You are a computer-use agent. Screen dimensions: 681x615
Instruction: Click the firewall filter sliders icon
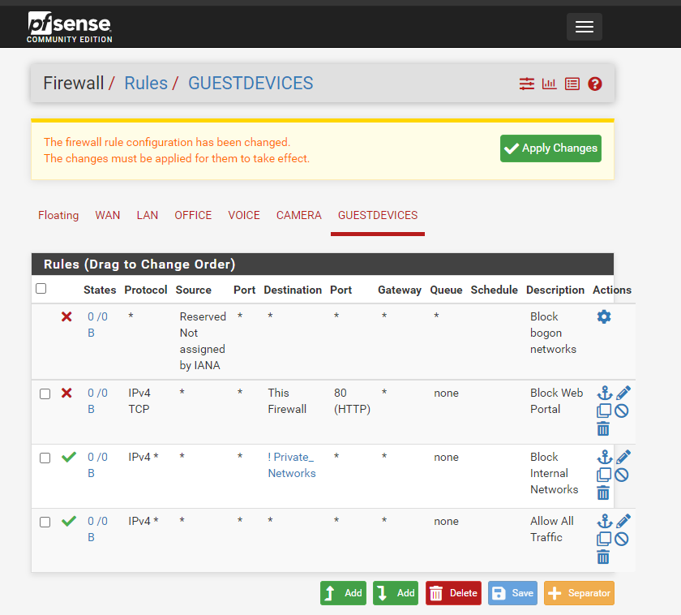click(527, 84)
